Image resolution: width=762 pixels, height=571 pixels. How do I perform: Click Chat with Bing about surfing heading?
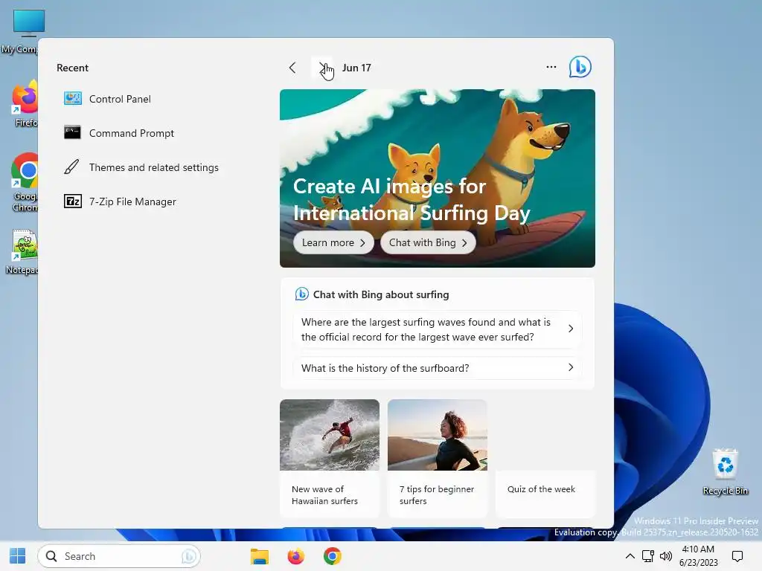tap(381, 294)
